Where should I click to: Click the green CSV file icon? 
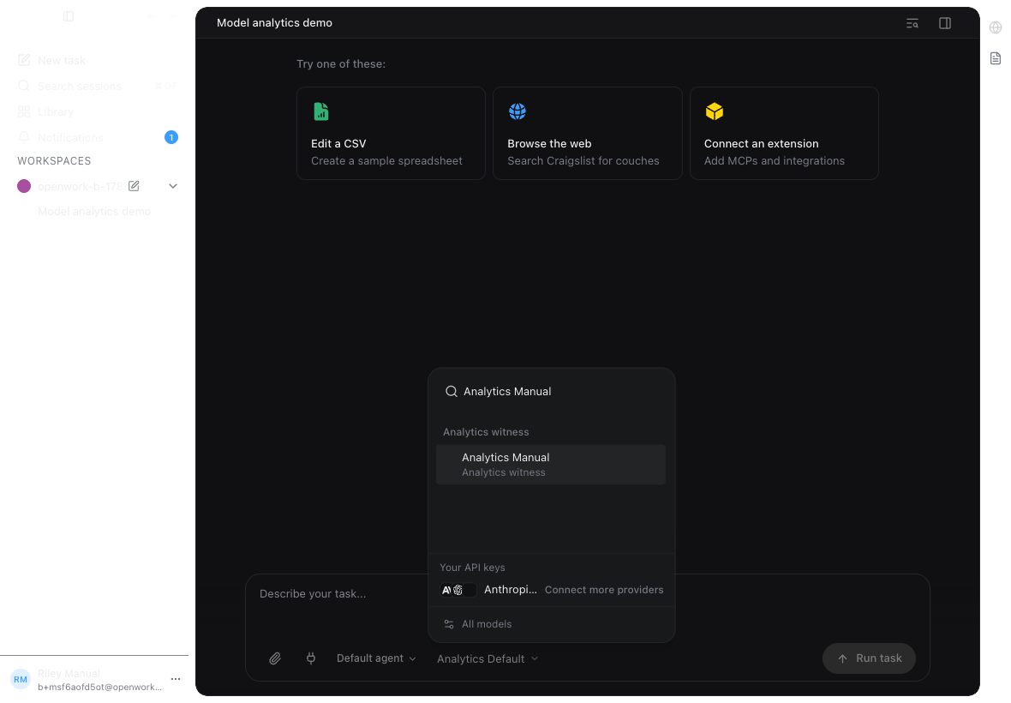(321, 111)
